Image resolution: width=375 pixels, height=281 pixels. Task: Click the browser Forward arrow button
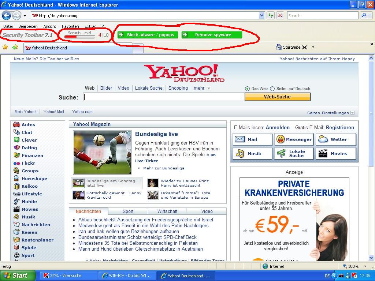click(x=16, y=16)
